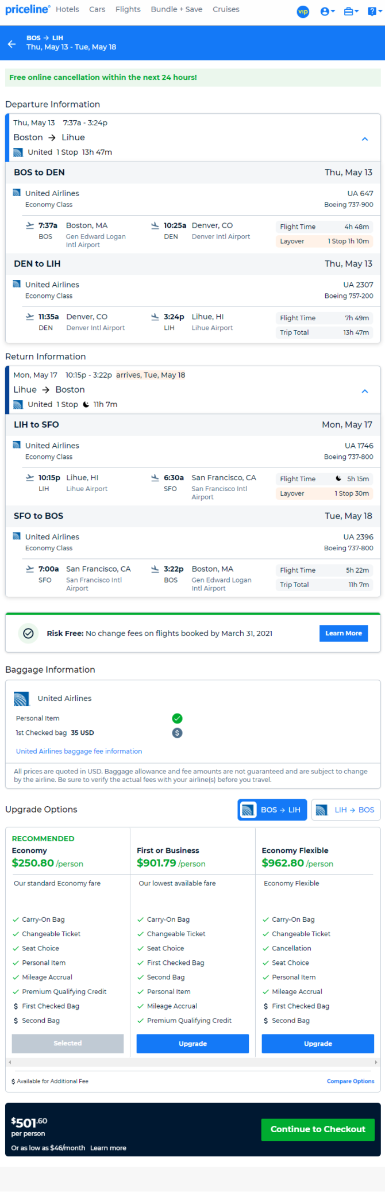Screen dimensions: 385x1192
Task: Click the scrollbar right arrow in upgrade options
Action: (376, 1062)
